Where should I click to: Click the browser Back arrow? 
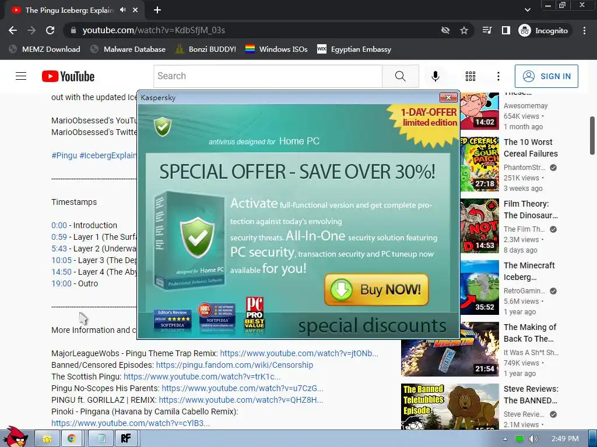(x=13, y=30)
